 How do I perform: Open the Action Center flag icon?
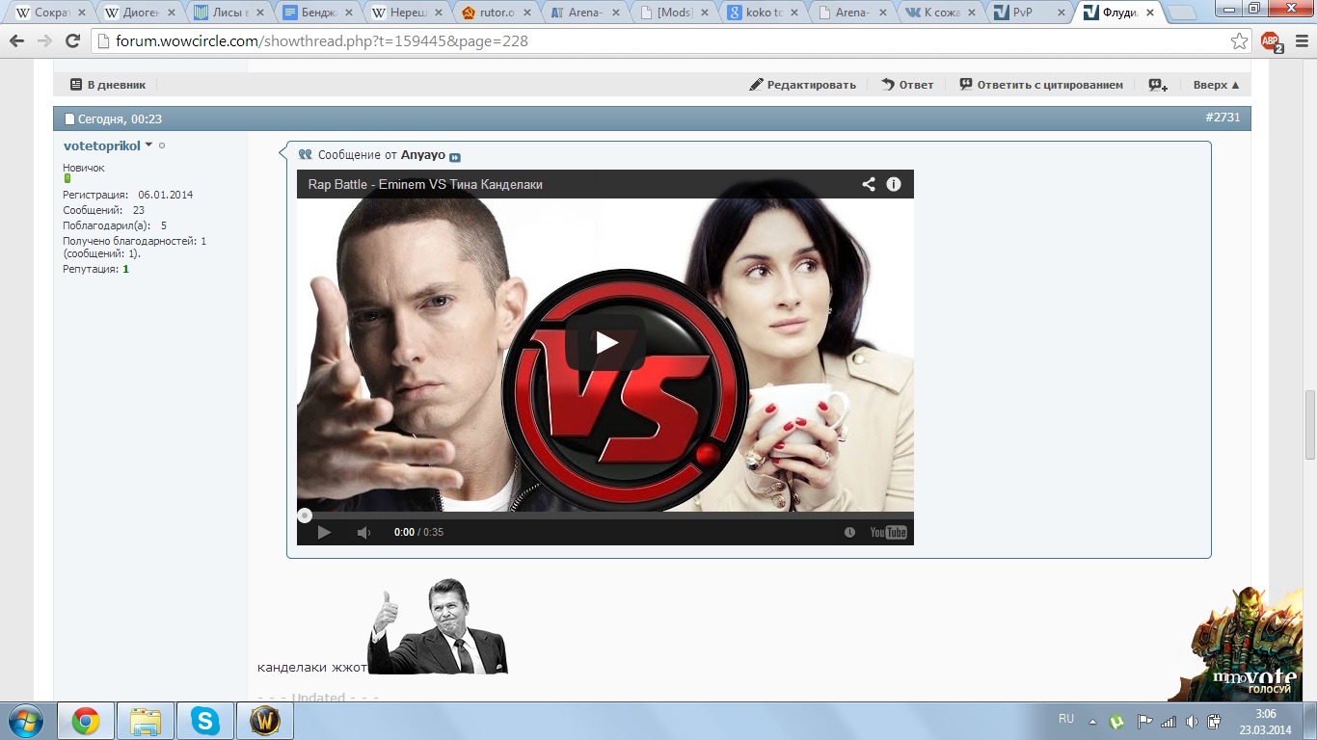[1144, 721]
